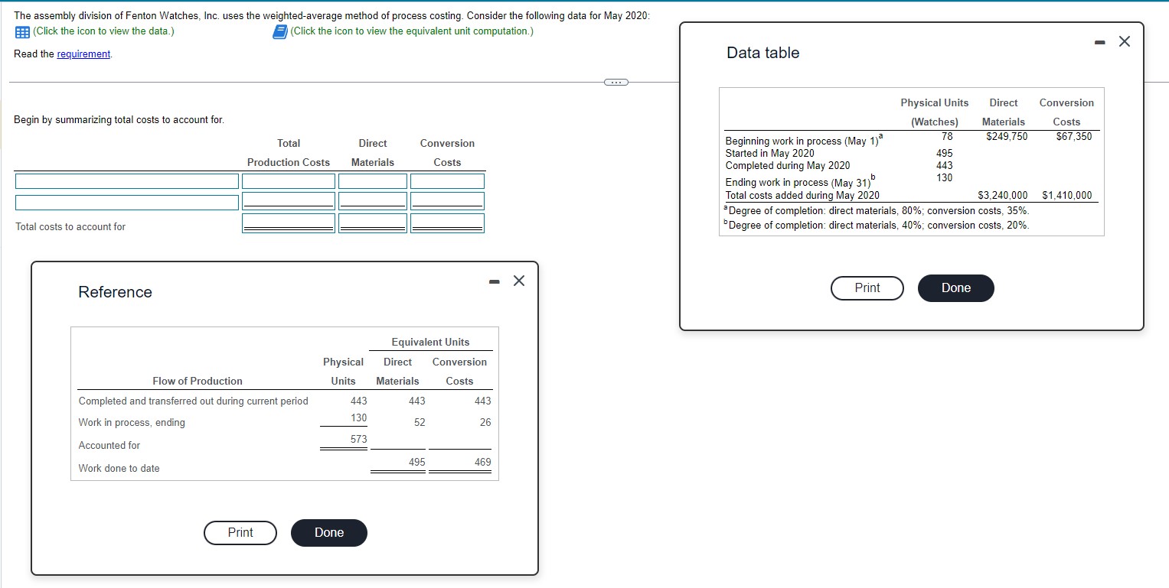
Task: Click the $3,240,000 costs added value
Action: coord(1003,195)
